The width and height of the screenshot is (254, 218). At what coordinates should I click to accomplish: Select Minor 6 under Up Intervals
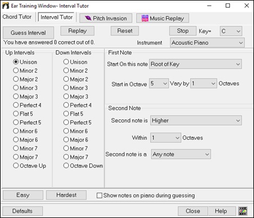[25, 131]
